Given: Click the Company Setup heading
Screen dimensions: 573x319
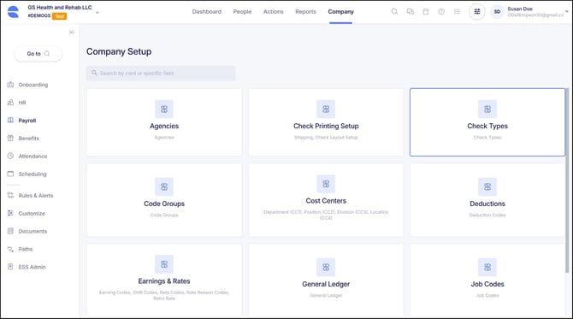Looking at the screenshot, I should point(119,51).
